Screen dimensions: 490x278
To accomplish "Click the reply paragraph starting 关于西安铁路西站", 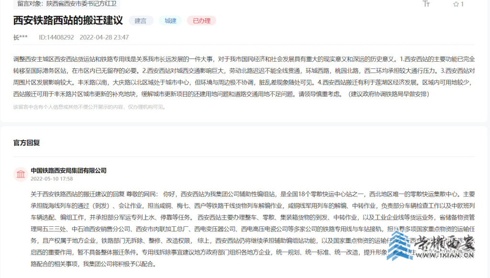I will pyautogui.click(x=253, y=229).
